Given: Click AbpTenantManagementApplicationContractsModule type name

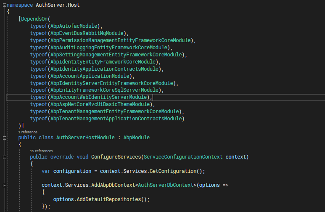Looking at the screenshot, I should [116, 119].
